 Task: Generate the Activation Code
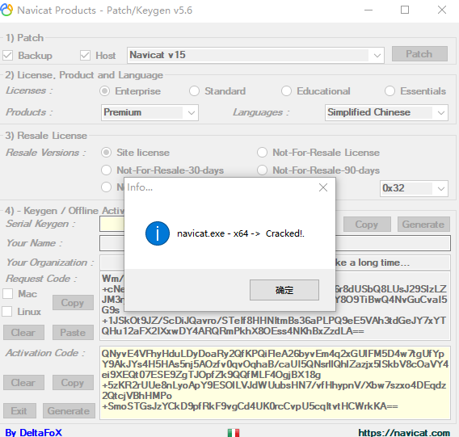pyautogui.click(x=69, y=411)
